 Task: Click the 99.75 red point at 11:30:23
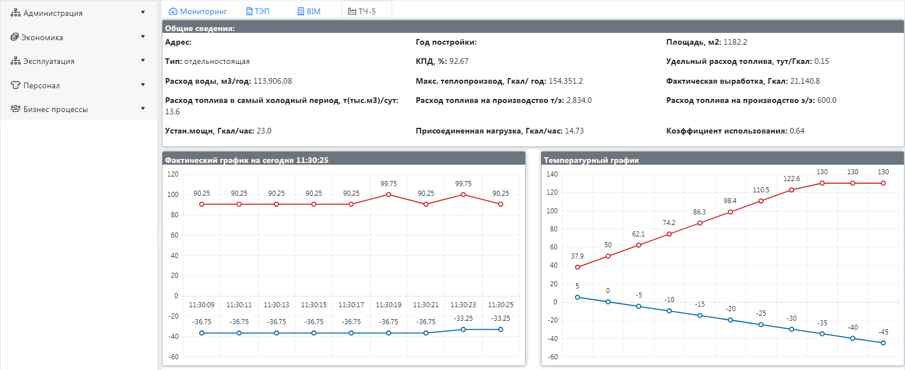click(x=463, y=195)
